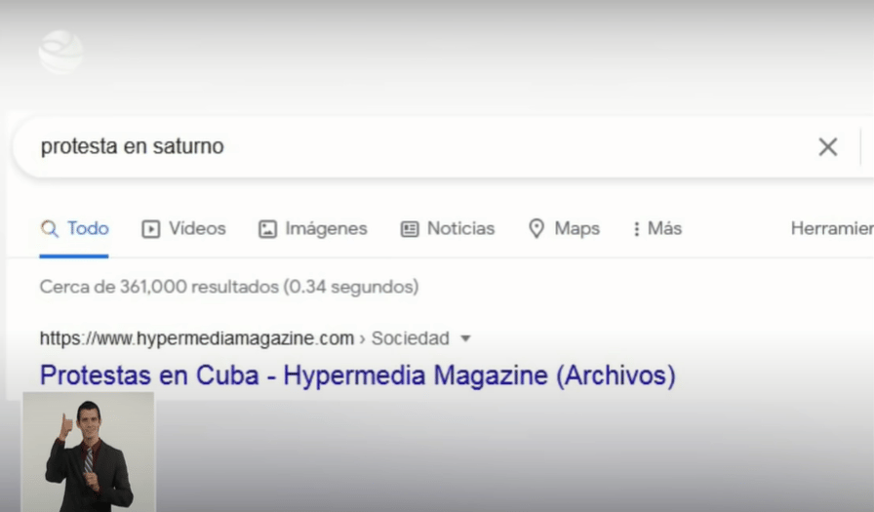This screenshot has height=512, width=874.
Task: Switch to the Imágenes tab
Action: click(x=313, y=229)
